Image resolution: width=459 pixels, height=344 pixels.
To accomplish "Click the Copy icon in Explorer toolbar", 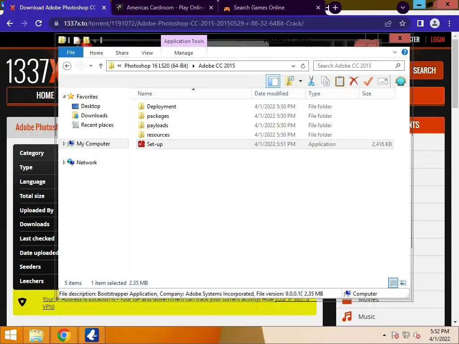I will tap(325, 81).
